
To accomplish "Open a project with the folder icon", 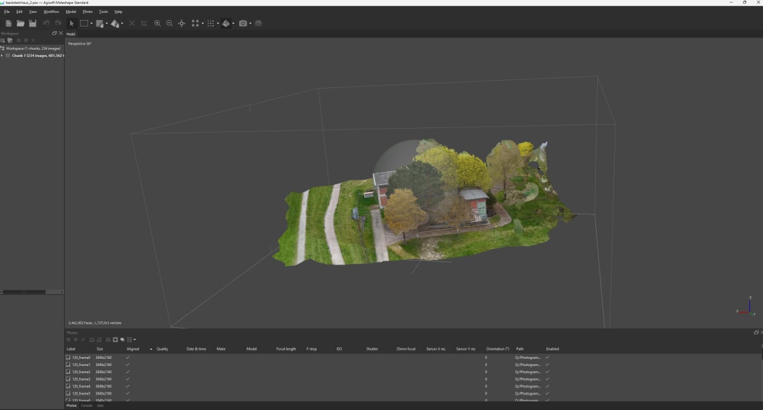I will click(x=20, y=23).
